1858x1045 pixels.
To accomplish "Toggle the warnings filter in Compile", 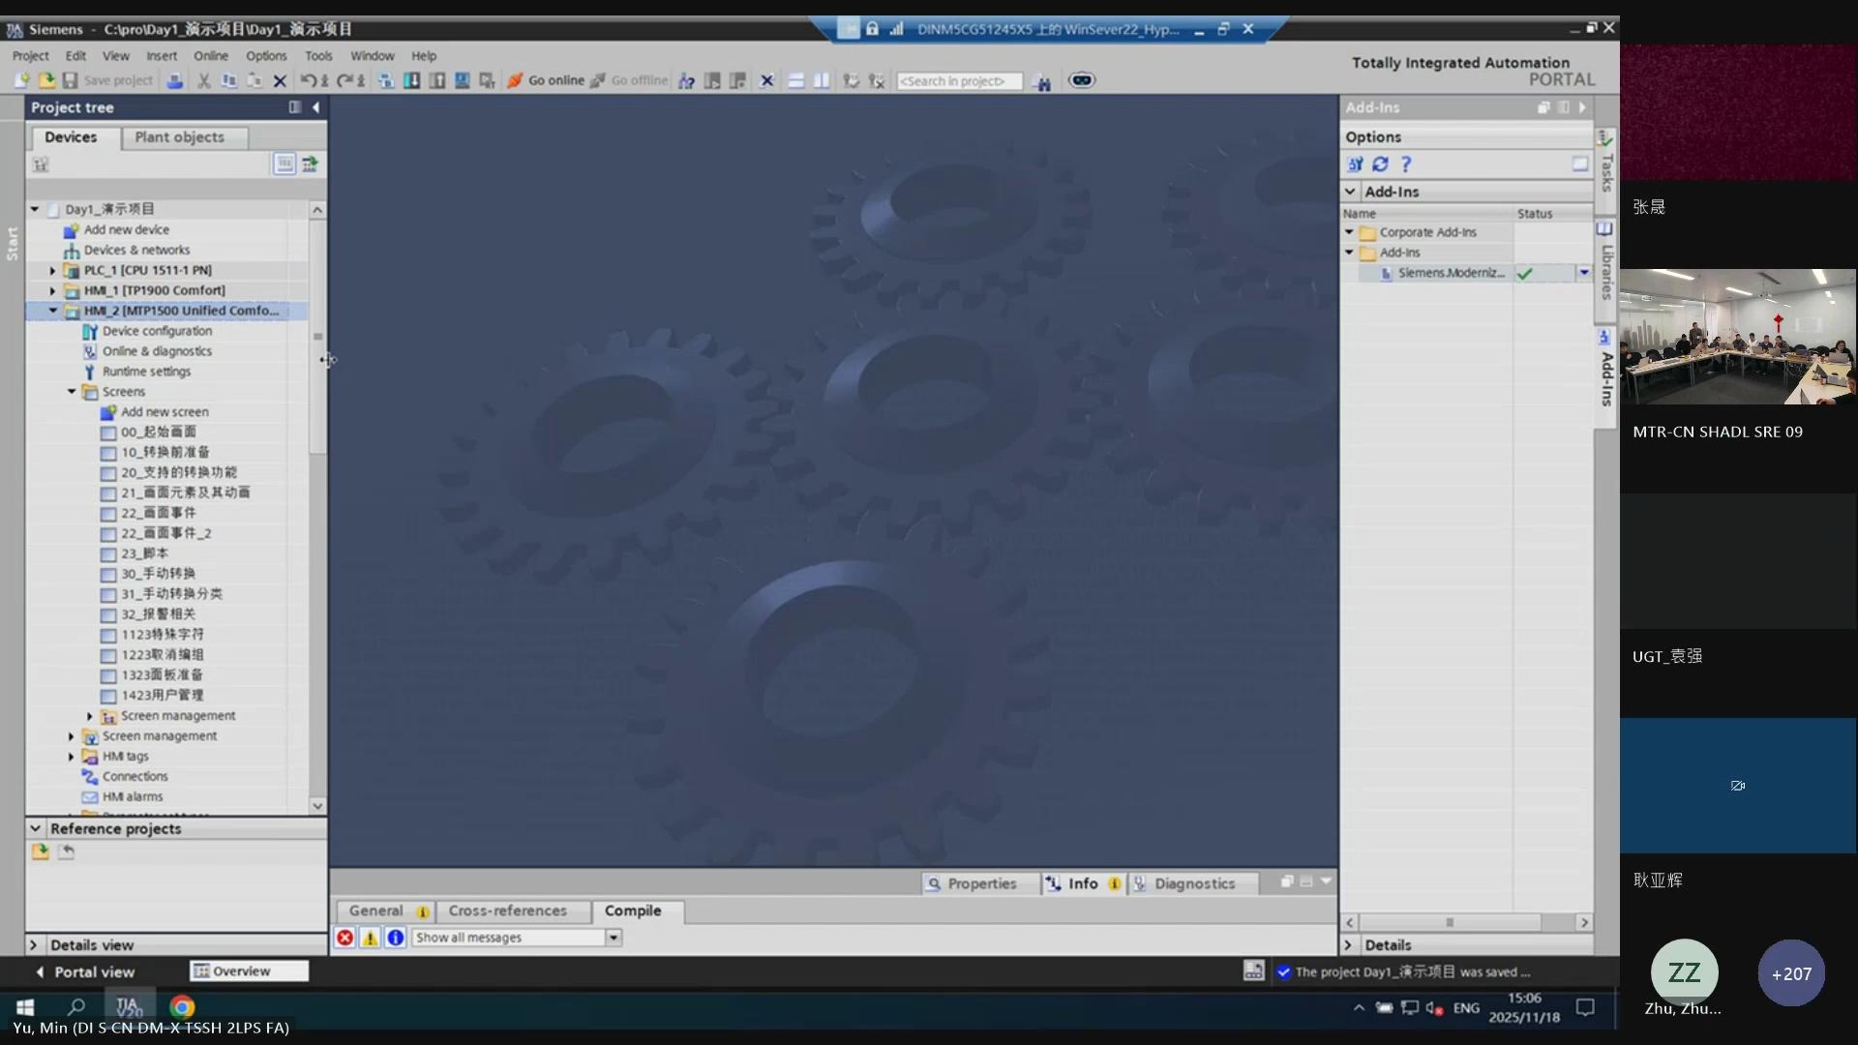I will [x=370, y=938].
